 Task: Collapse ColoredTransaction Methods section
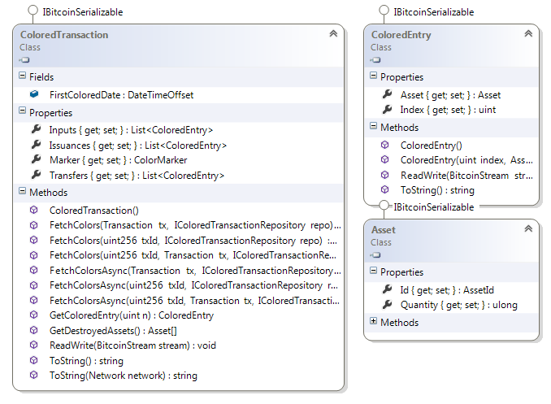point(22,193)
